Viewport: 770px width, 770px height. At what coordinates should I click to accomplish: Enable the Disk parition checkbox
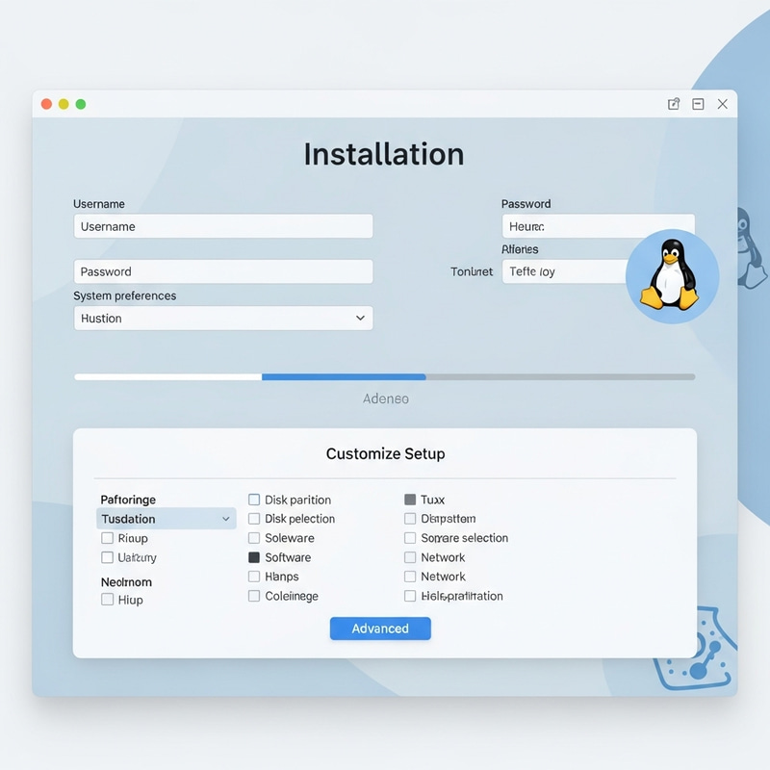254,500
